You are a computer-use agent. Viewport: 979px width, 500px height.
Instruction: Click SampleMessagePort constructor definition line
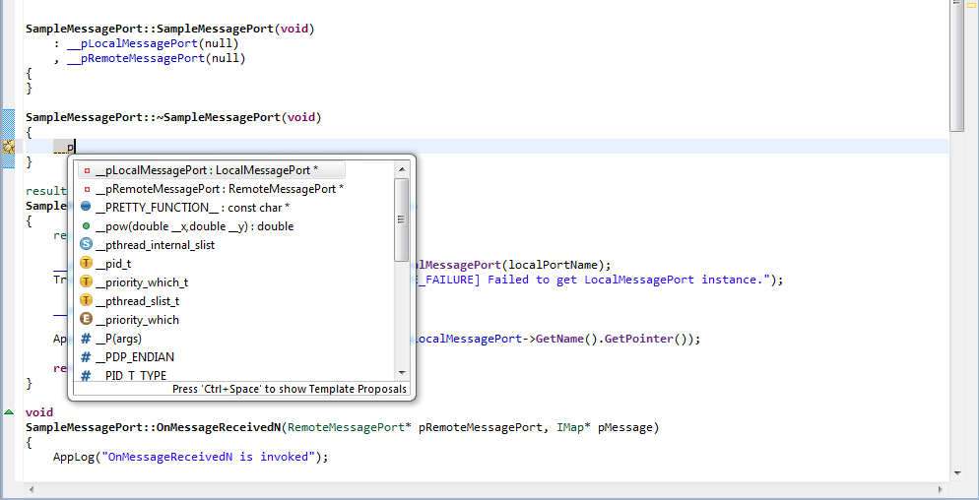169,29
